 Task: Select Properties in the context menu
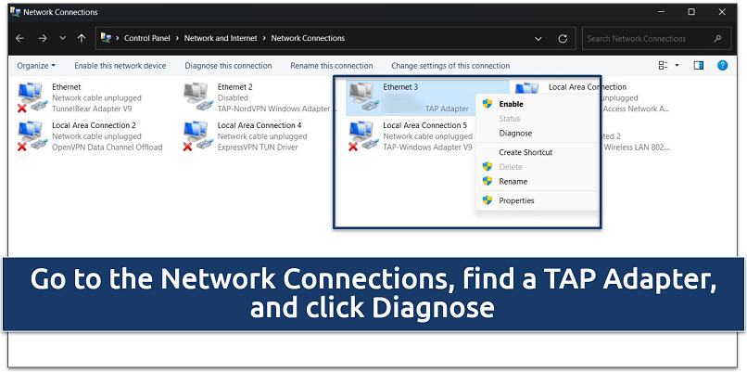(516, 200)
